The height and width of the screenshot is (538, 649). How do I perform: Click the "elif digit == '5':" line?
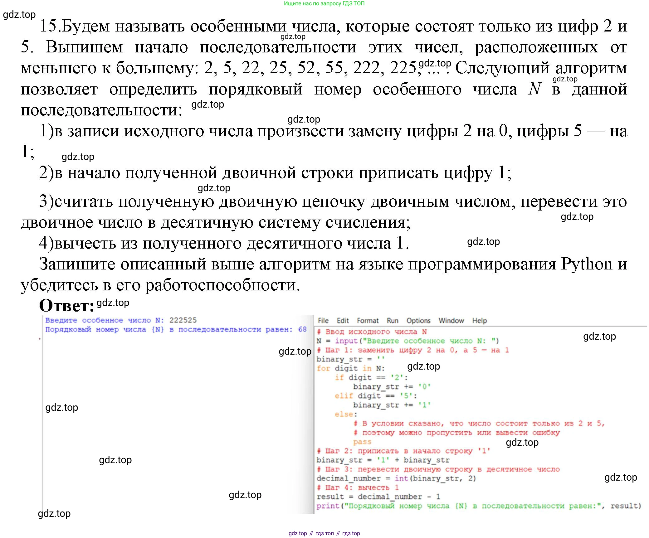(x=376, y=396)
